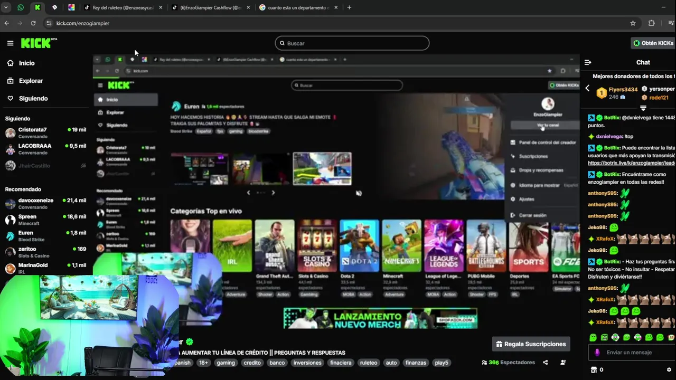
Task: Open the browser tab search dropdown
Action: 6,7
